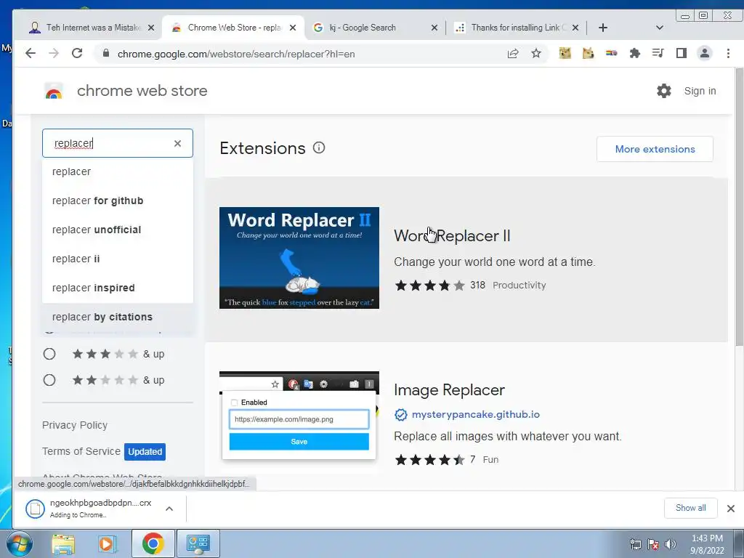Viewport: 744px width, 558px height.
Task: Click the Action Center flag tray icon
Action: click(x=653, y=543)
